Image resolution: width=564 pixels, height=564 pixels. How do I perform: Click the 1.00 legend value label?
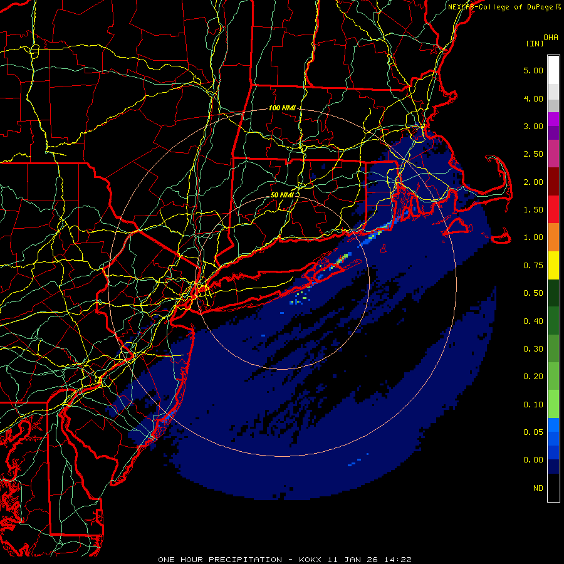pyautogui.click(x=533, y=238)
